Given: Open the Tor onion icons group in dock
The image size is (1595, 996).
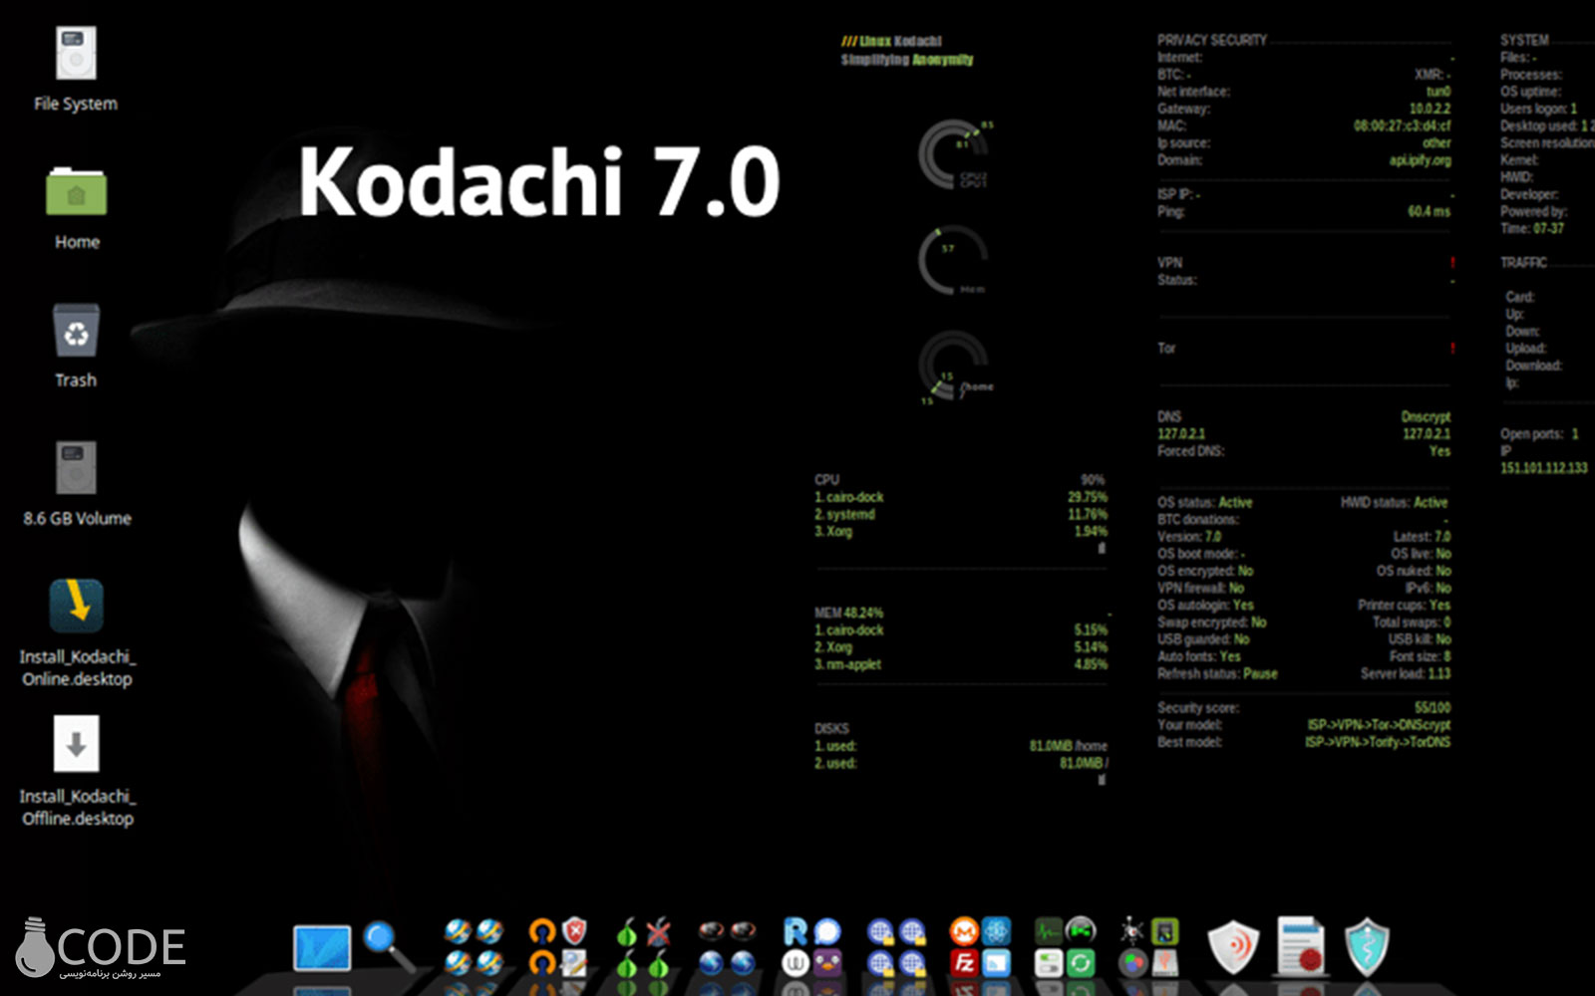Looking at the screenshot, I should coord(642,946).
